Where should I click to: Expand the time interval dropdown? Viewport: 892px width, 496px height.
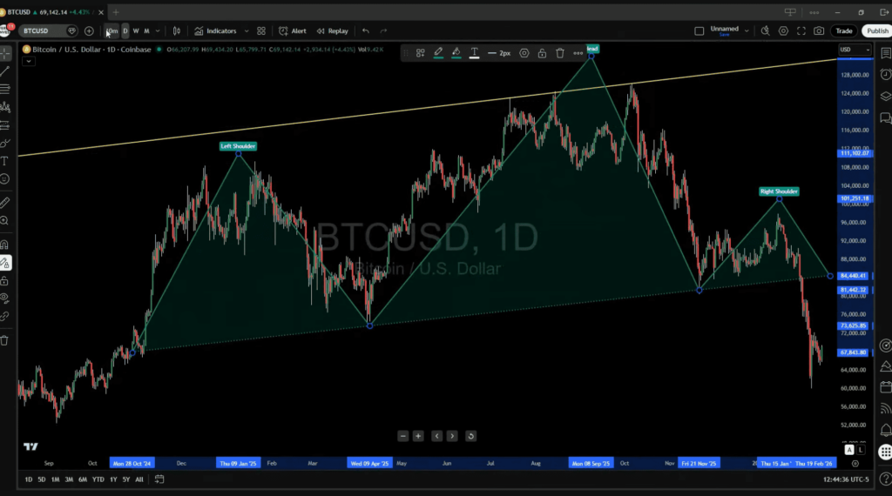(x=158, y=31)
